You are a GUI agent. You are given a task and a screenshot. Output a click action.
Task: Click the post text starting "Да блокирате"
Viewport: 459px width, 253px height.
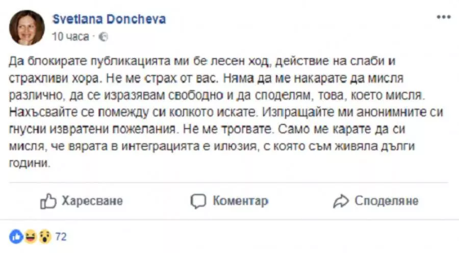(x=226, y=112)
